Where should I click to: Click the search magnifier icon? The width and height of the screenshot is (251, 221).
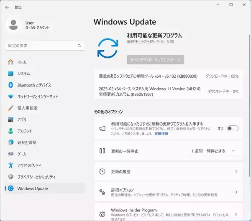coord(79,46)
